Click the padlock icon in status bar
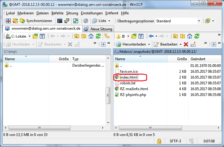Viewport: 224px width, 147px height. [x=159, y=141]
